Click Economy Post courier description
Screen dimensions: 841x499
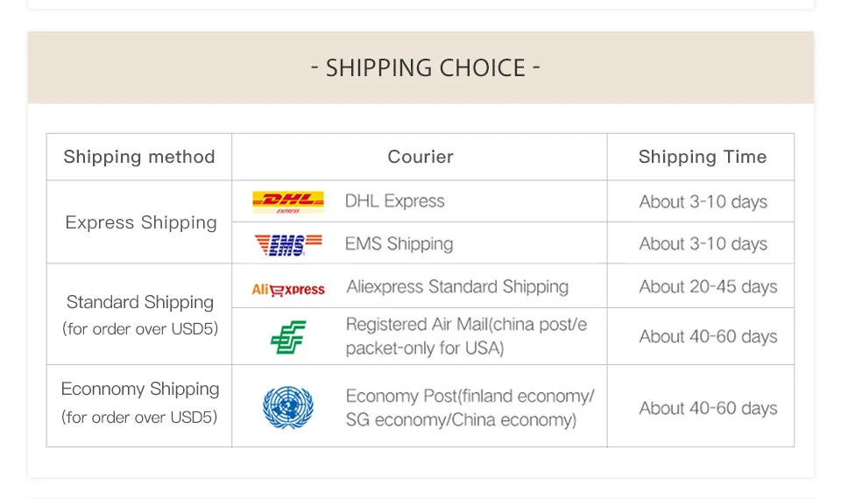[470, 407]
